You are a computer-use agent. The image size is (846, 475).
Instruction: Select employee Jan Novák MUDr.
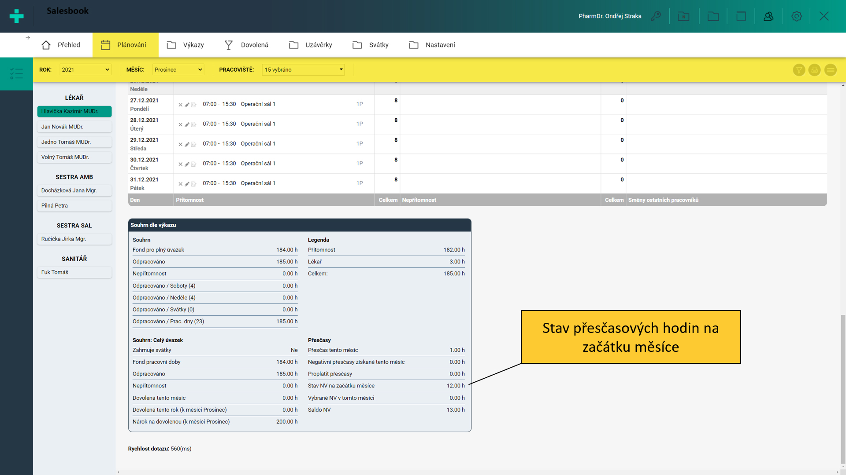click(74, 127)
